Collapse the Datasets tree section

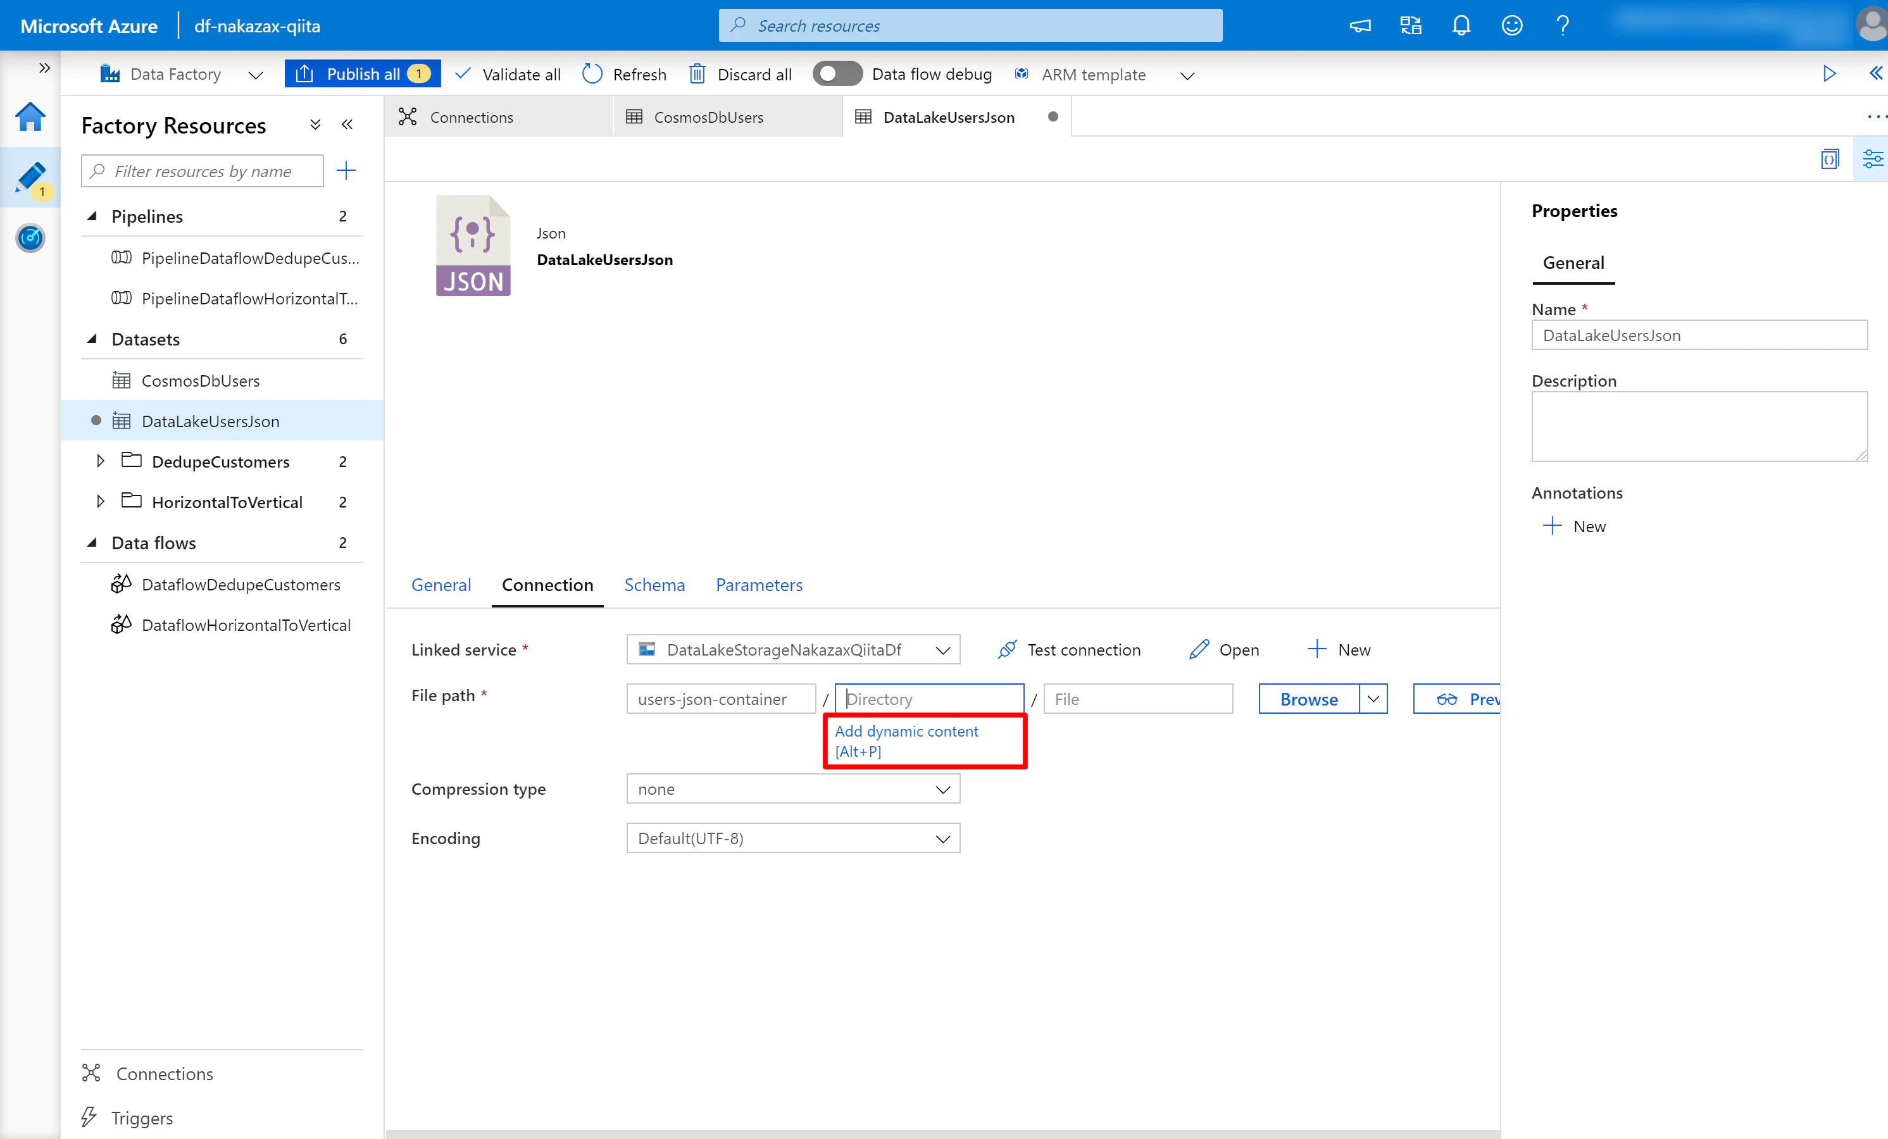click(92, 339)
